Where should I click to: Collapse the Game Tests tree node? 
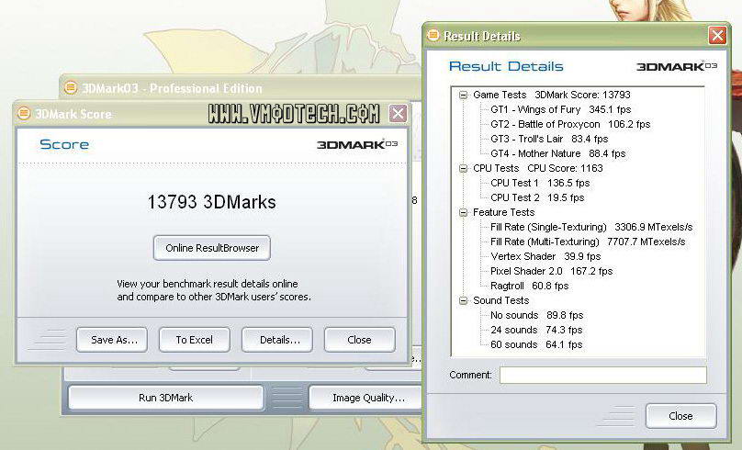click(x=463, y=96)
